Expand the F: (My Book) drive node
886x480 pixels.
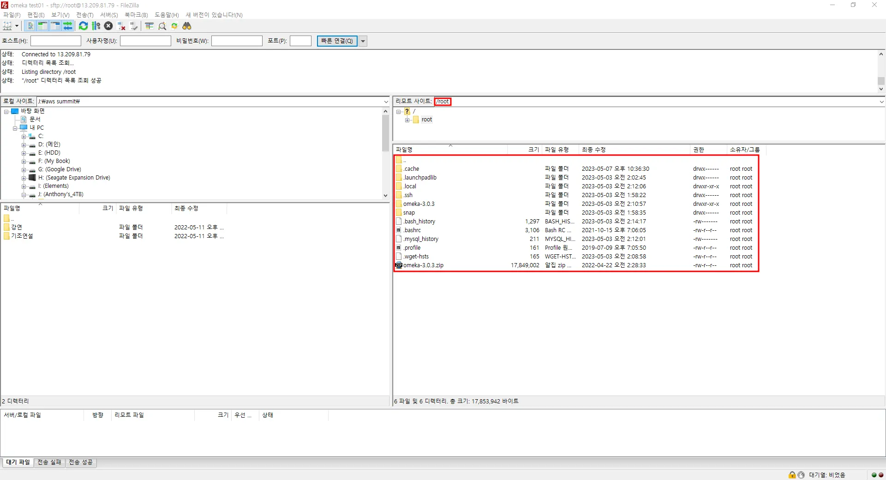click(24, 161)
